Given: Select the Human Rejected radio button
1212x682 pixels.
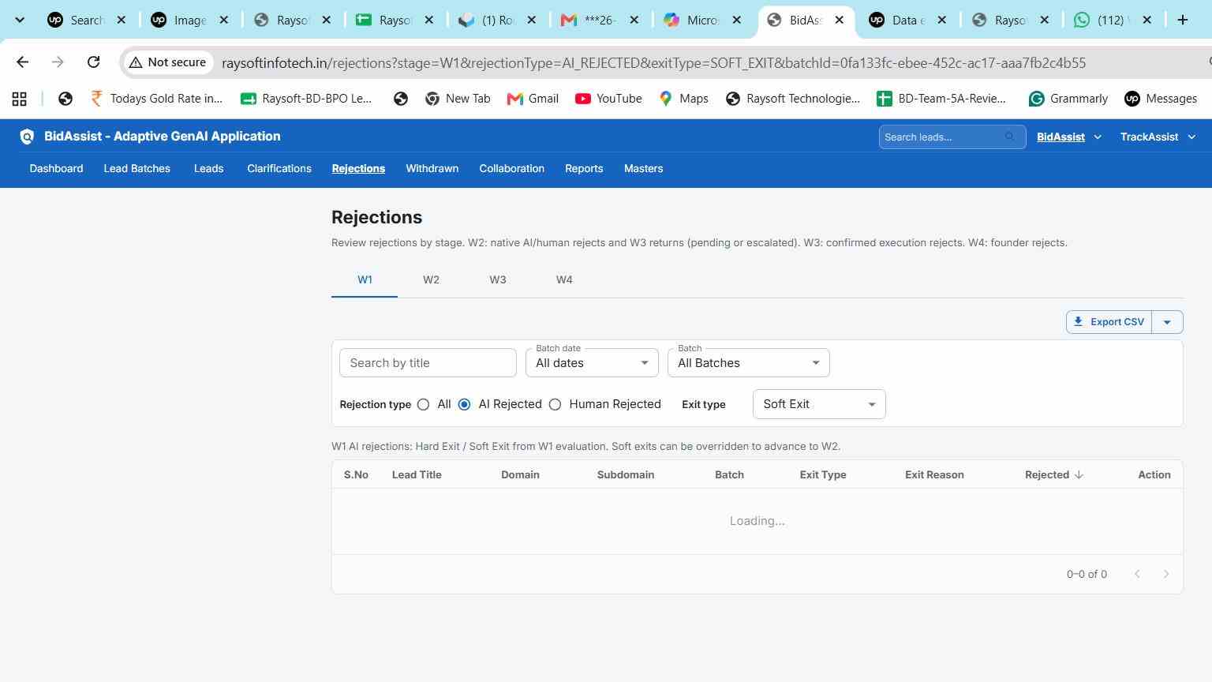Looking at the screenshot, I should click(x=555, y=404).
